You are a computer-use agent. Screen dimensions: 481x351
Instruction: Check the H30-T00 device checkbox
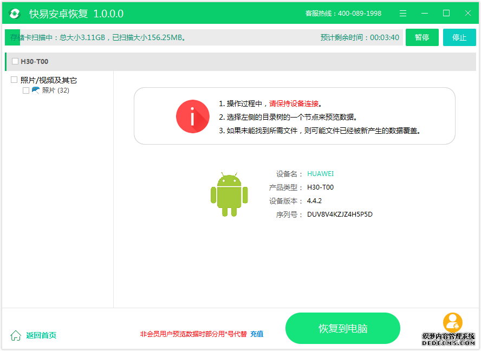click(15, 61)
